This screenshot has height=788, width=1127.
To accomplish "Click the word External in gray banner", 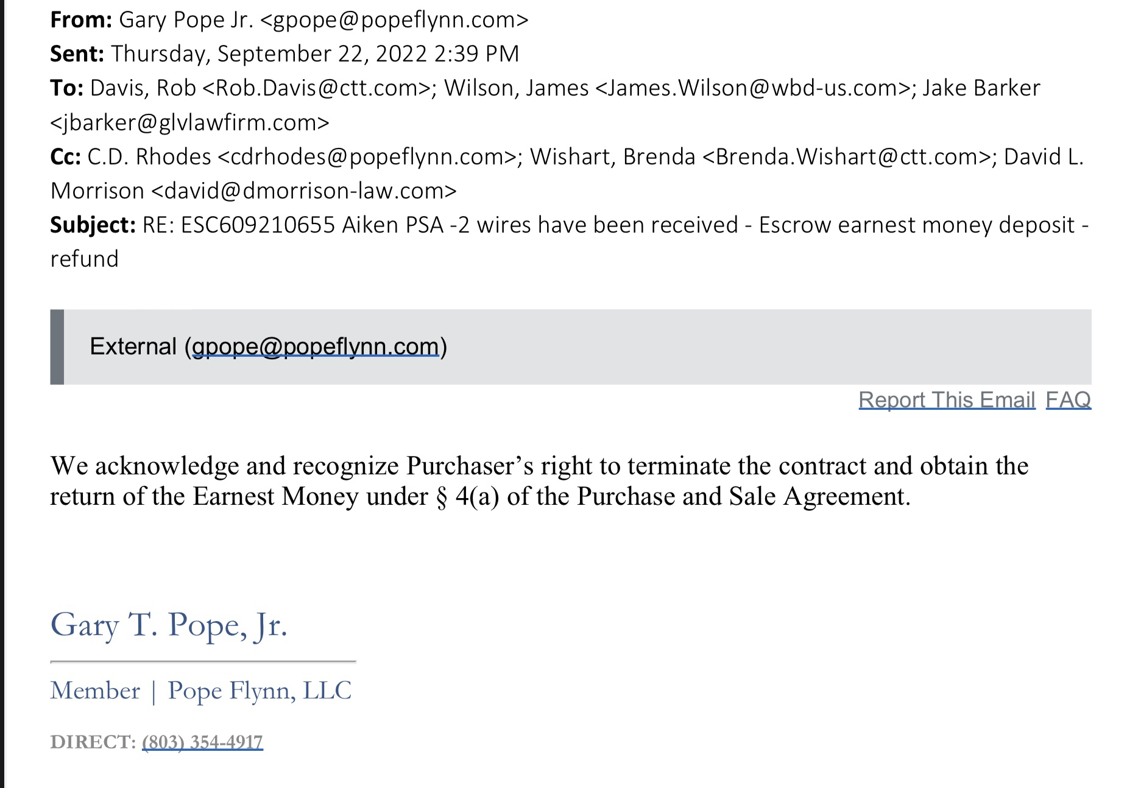I will (133, 347).
